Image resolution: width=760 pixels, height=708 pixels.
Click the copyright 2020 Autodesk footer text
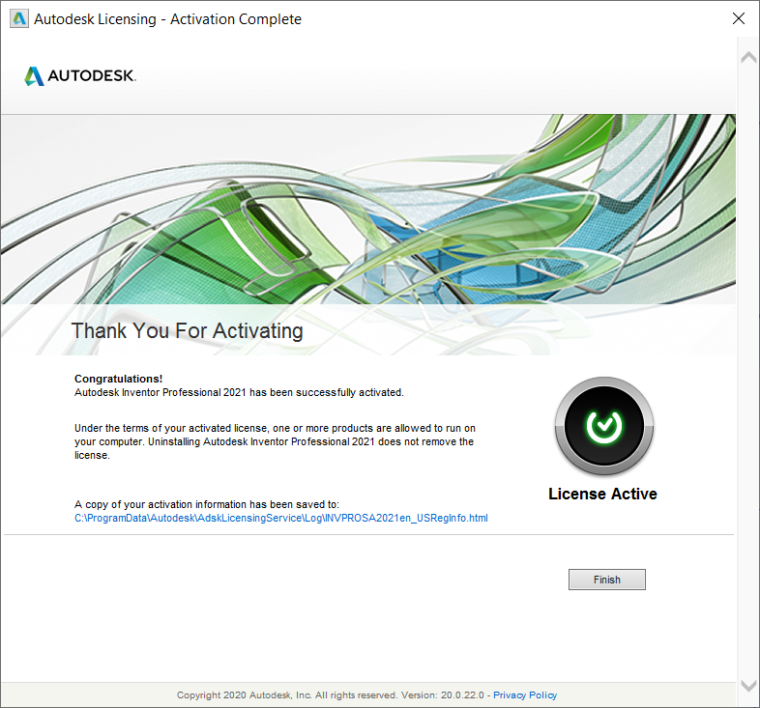pos(330,694)
